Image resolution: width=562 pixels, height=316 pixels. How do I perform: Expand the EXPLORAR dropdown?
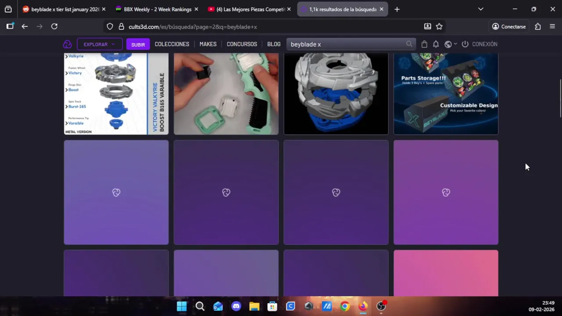tap(99, 44)
